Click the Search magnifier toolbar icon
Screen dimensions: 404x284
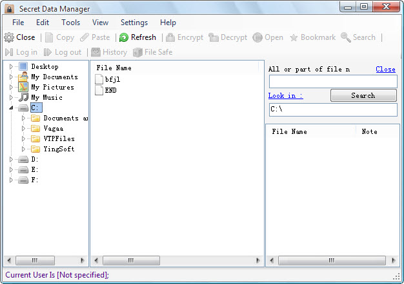pos(345,37)
